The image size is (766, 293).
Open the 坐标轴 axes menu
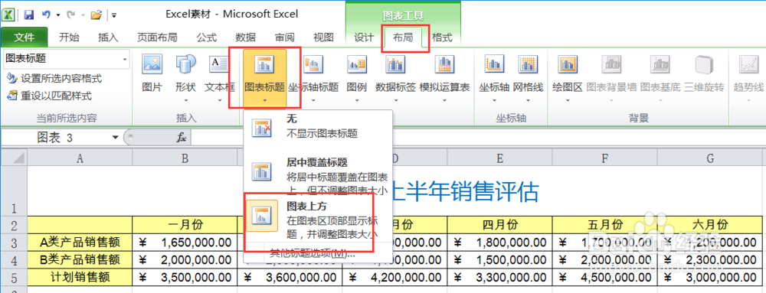click(x=494, y=78)
